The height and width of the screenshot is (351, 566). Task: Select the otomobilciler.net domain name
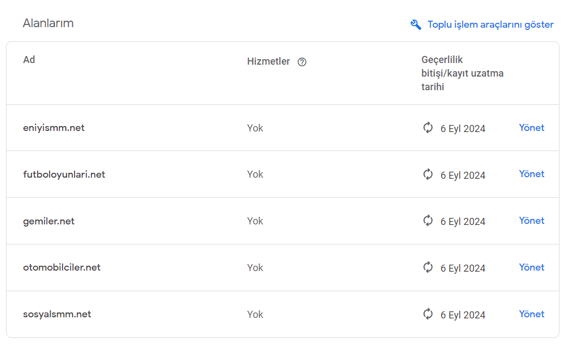(61, 267)
